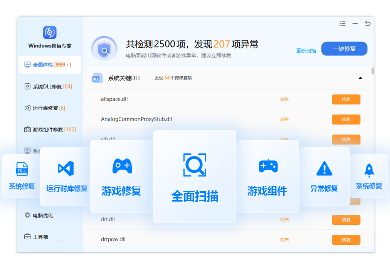Click the 游戏修复 gamepad icon
The width and height of the screenshot is (390, 259).
tap(122, 166)
